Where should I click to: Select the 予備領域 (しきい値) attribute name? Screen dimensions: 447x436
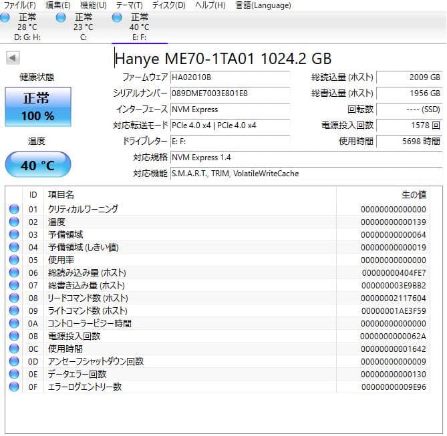pos(84,247)
